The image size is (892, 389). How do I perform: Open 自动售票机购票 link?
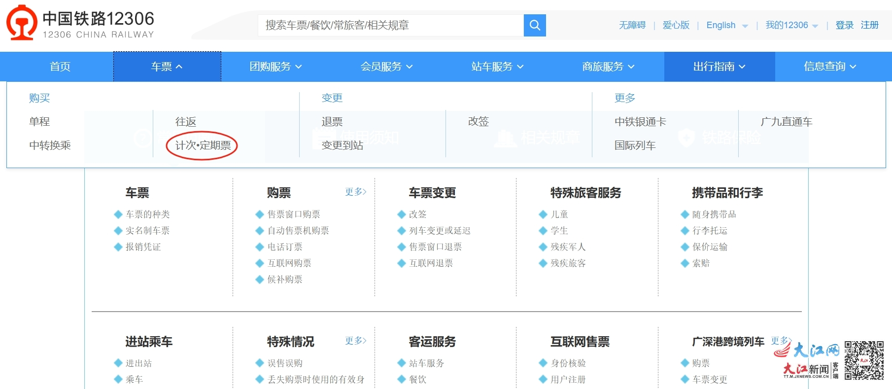point(298,230)
